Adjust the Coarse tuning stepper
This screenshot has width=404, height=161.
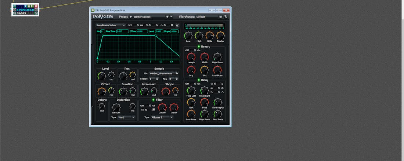[x=157, y=79]
